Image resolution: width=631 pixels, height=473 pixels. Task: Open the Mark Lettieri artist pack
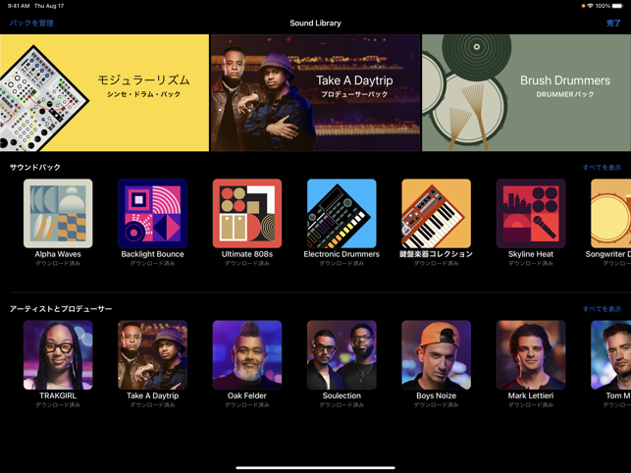tap(531, 355)
